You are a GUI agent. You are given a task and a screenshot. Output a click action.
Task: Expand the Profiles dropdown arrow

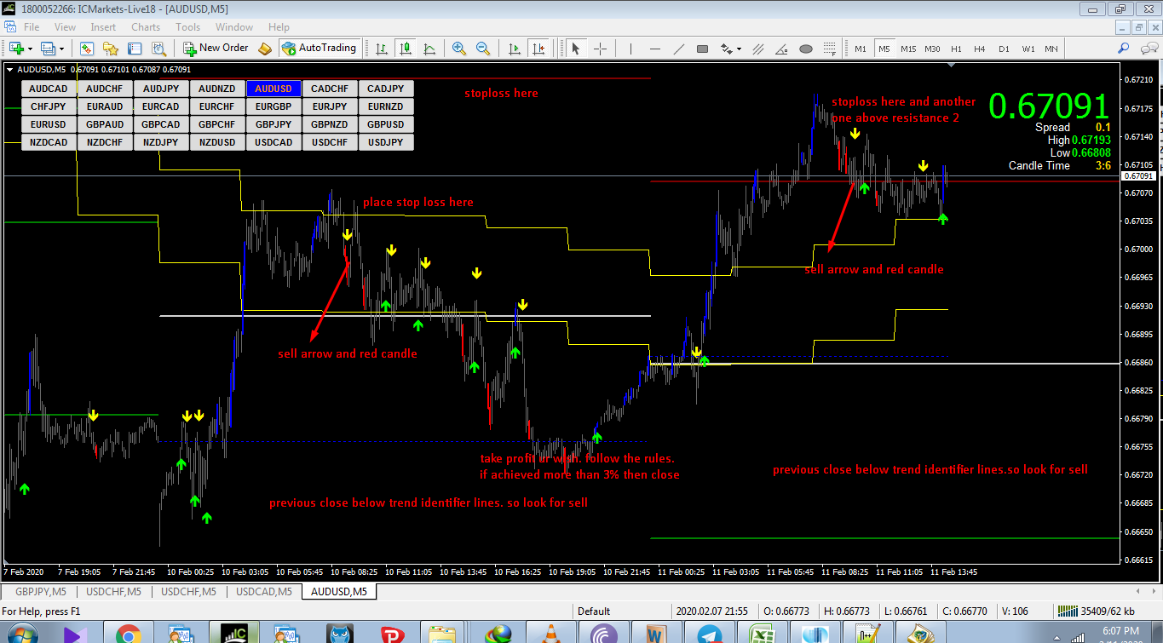(x=62, y=49)
